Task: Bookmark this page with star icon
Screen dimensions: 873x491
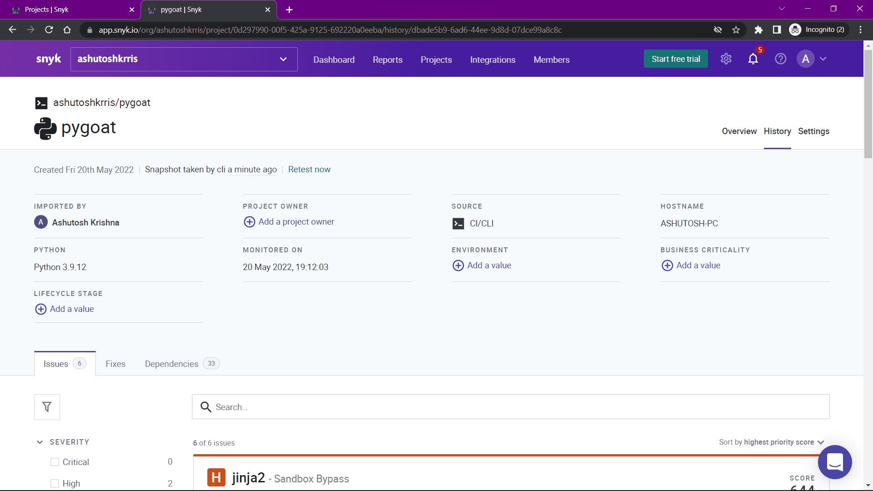Action: (736, 30)
